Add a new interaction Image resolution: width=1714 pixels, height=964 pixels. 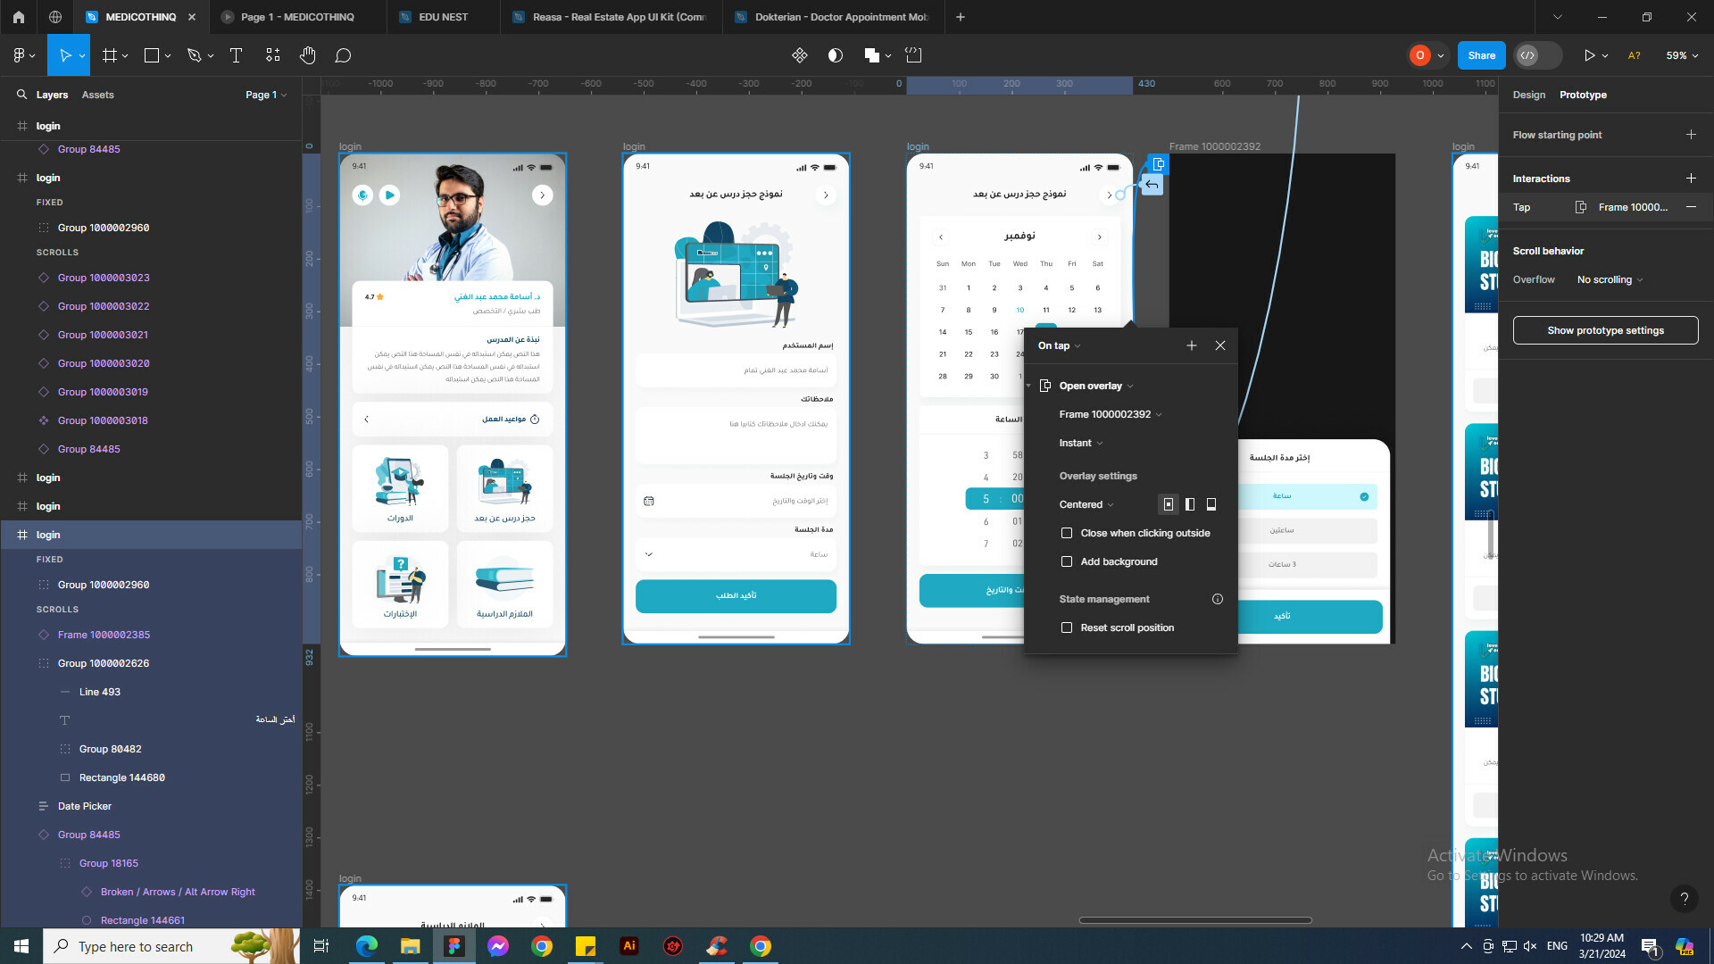pyautogui.click(x=1691, y=179)
